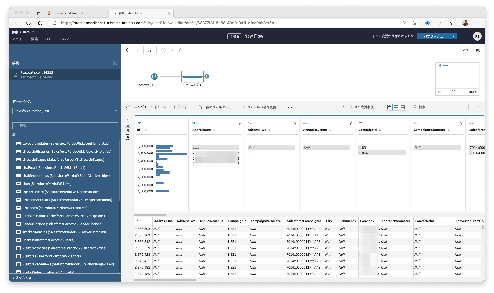Image resolution: width=494 pixels, height=293 pixels.
Task: Click the plus icon after the clean step
Action: 207,76
